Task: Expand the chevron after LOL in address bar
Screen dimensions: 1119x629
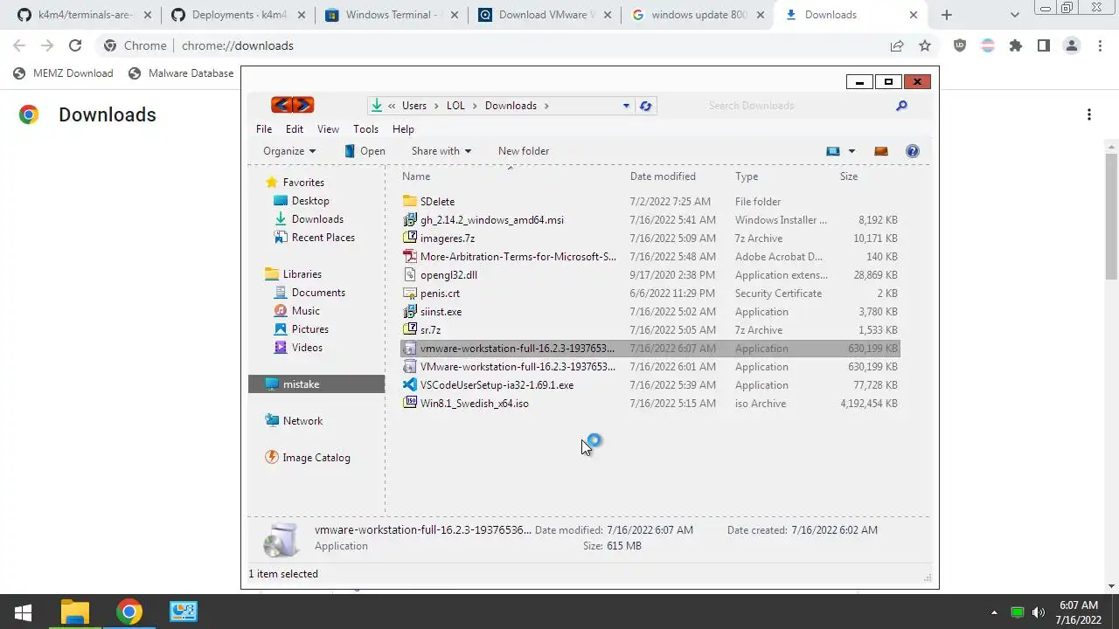Action: point(475,106)
